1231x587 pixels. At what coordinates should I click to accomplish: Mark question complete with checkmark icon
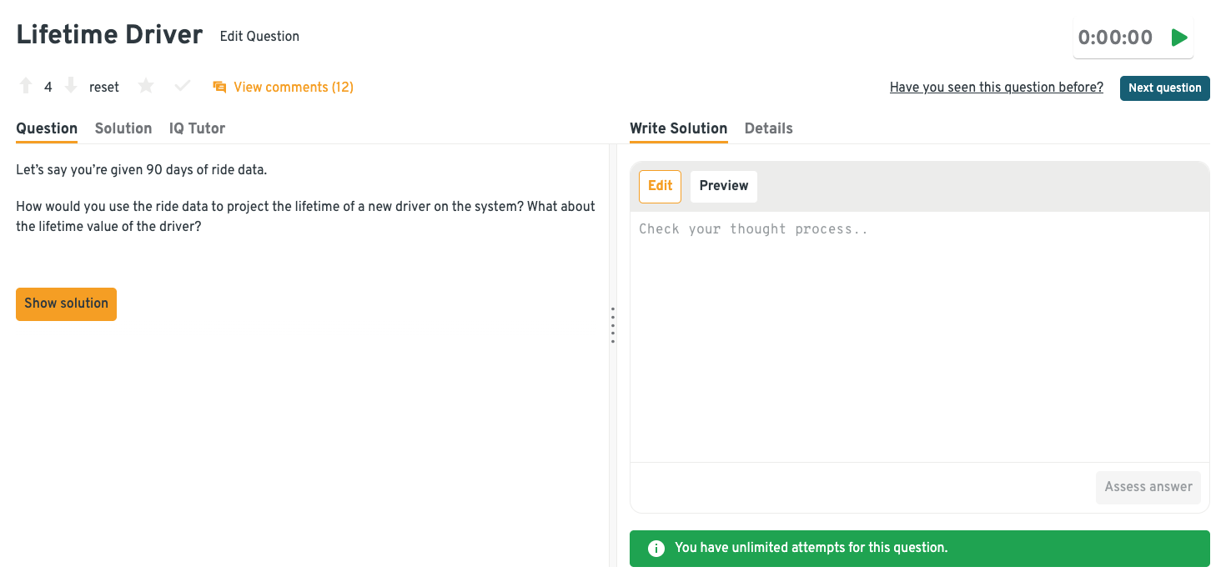coord(182,86)
